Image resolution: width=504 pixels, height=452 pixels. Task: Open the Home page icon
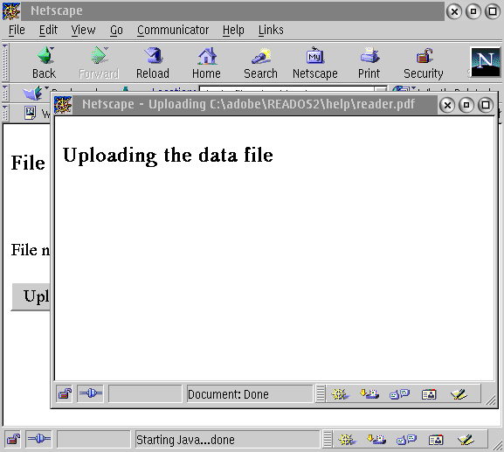(207, 63)
